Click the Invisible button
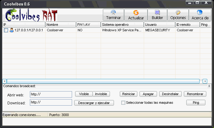This screenshot has width=214, height=128. point(102,94)
